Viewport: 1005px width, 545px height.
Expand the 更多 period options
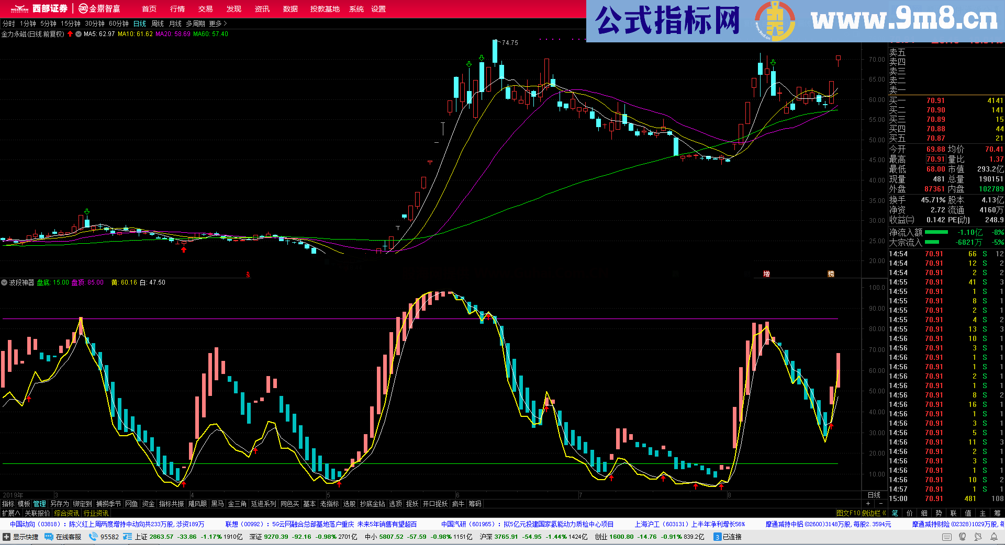click(214, 24)
